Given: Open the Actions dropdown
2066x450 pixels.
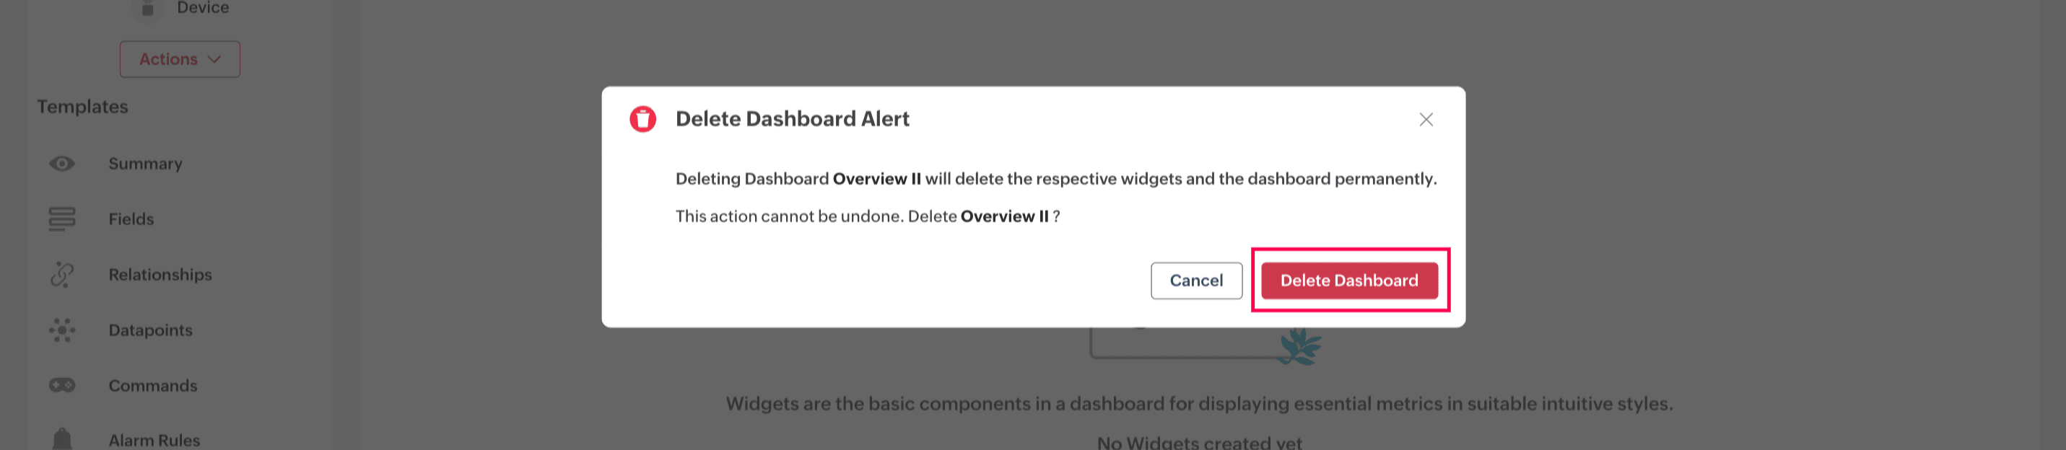Looking at the screenshot, I should click(x=179, y=59).
